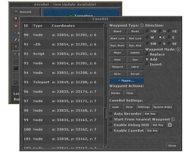This screenshot has width=190, height=152.
Task: Set Key for Auto Recorder
Action: (150, 114)
